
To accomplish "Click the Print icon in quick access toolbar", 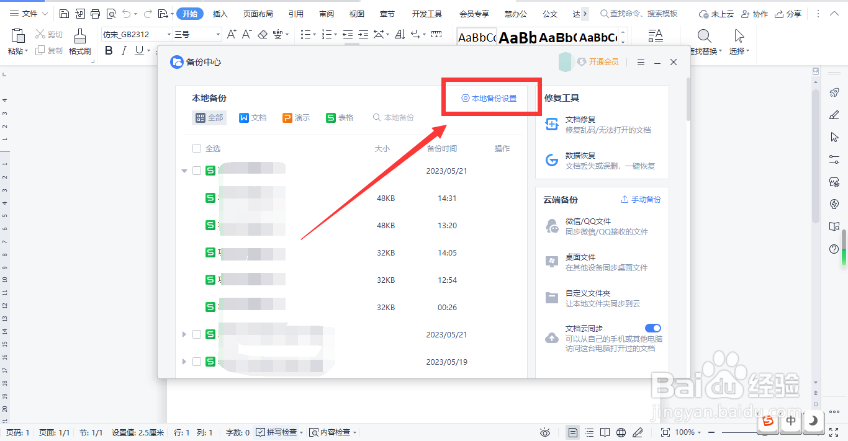I will (94, 13).
